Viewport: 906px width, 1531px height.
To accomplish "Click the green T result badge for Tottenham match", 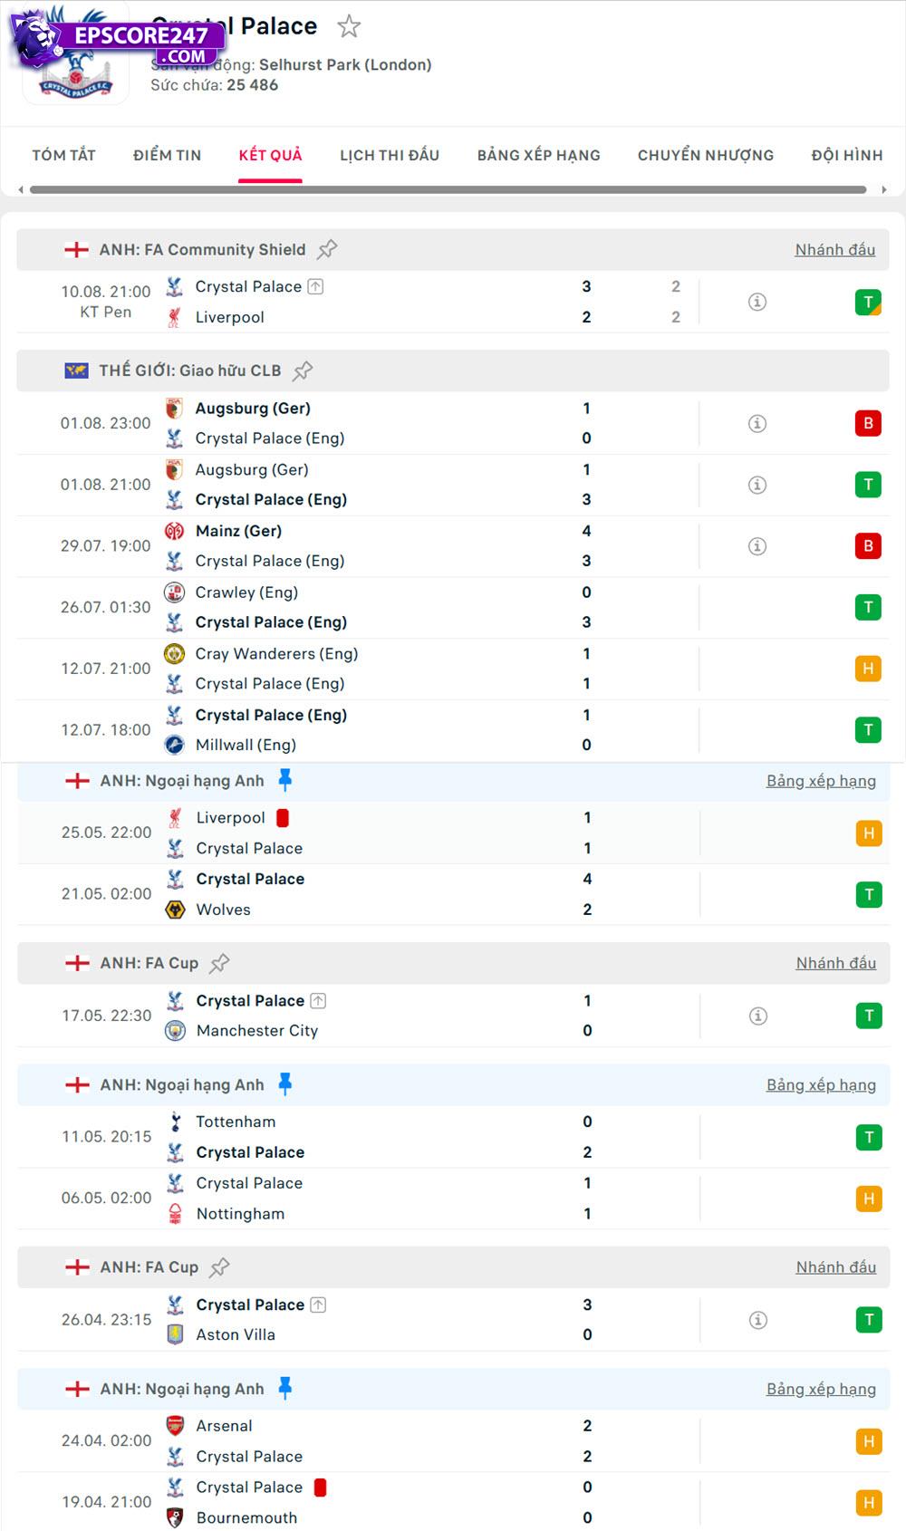I will pyautogui.click(x=868, y=1137).
